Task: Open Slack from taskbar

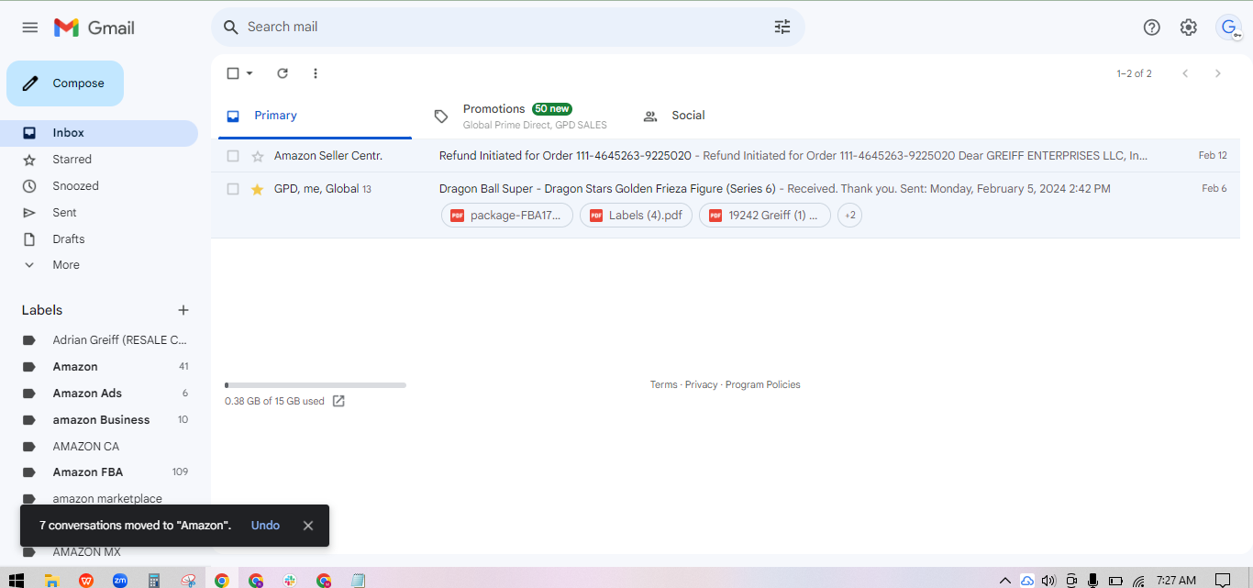Action: (290, 580)
